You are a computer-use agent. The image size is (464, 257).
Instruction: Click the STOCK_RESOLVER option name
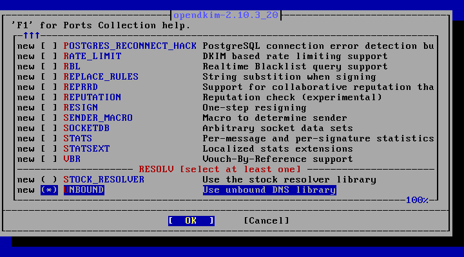point(104,180)
